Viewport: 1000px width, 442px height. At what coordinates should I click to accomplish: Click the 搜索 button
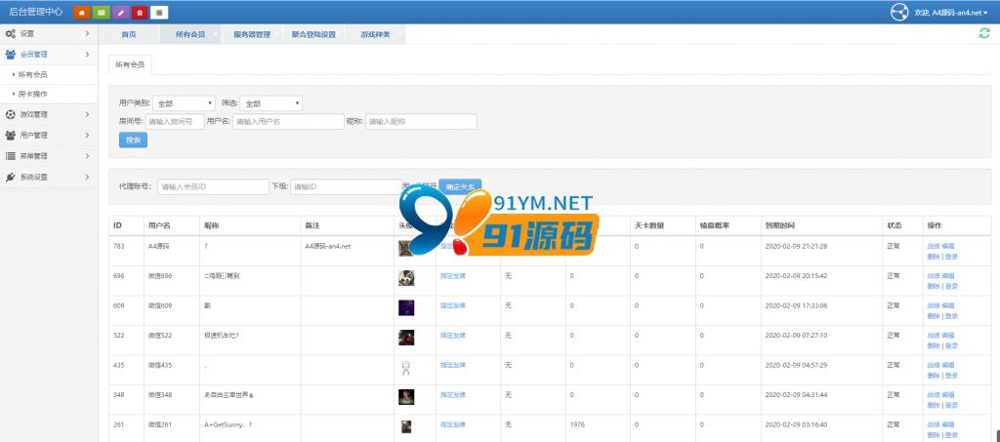(133, 141)
